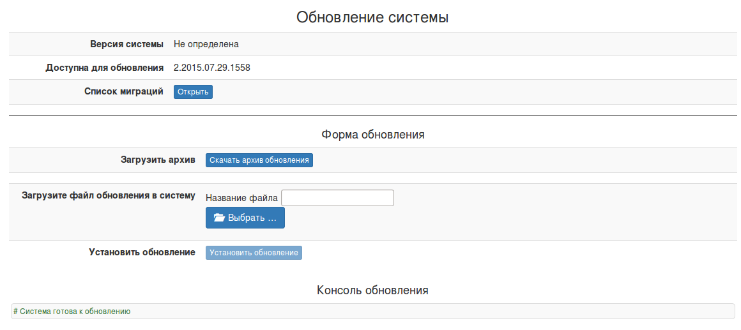Click the Список миграций label

(124, 91)
